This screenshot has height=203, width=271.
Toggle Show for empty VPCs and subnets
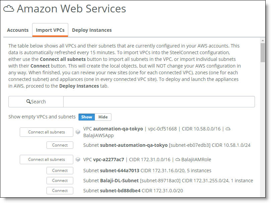pyautogui.click(x=87, y=117)
